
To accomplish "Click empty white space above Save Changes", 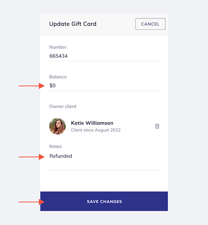I will (104, 181).
